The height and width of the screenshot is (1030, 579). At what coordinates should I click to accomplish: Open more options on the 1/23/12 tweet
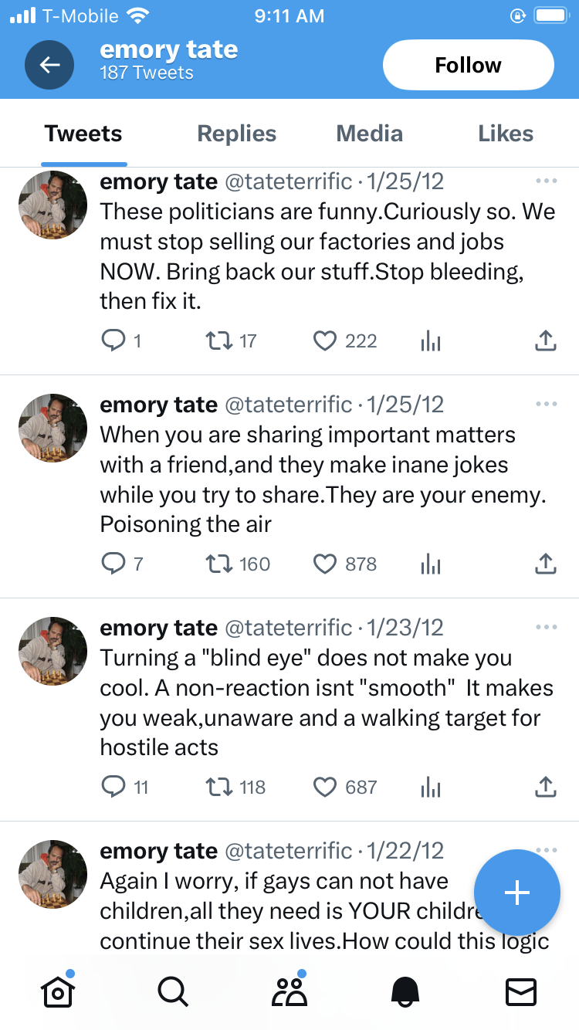click(x=546, y=627)
